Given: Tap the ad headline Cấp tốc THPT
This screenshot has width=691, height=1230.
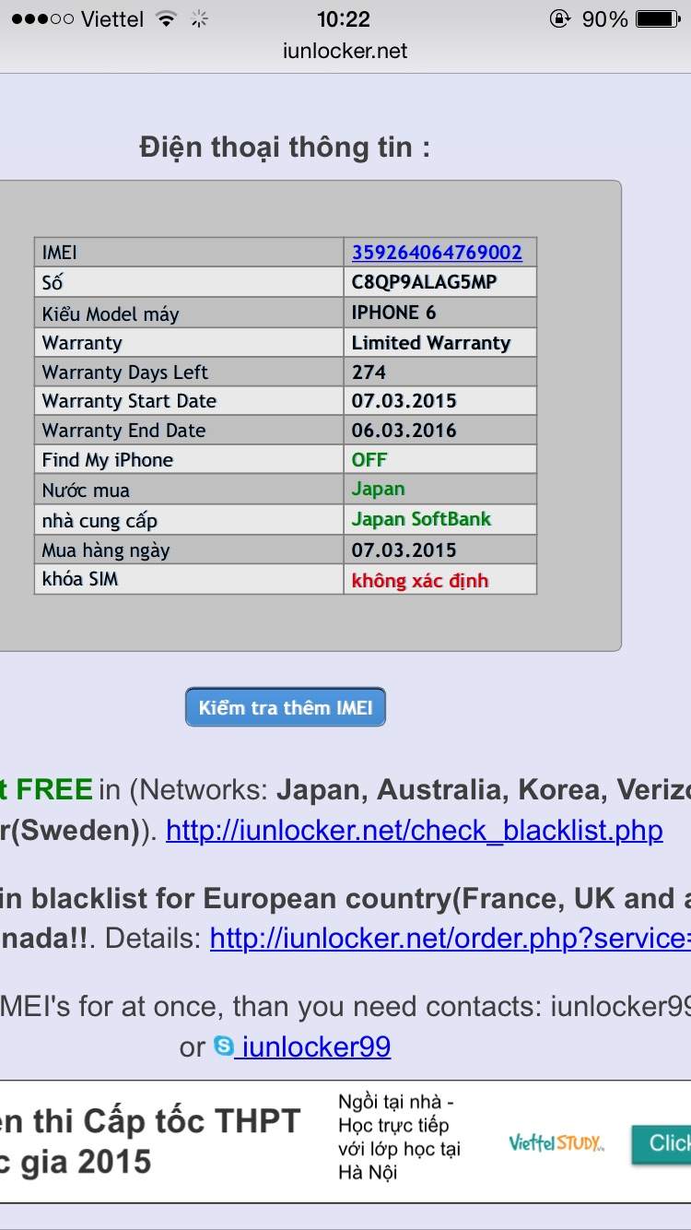Looking at the screenshot, I should coord(193,1121).
